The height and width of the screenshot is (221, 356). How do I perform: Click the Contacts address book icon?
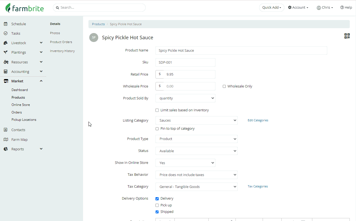[6, 130]
